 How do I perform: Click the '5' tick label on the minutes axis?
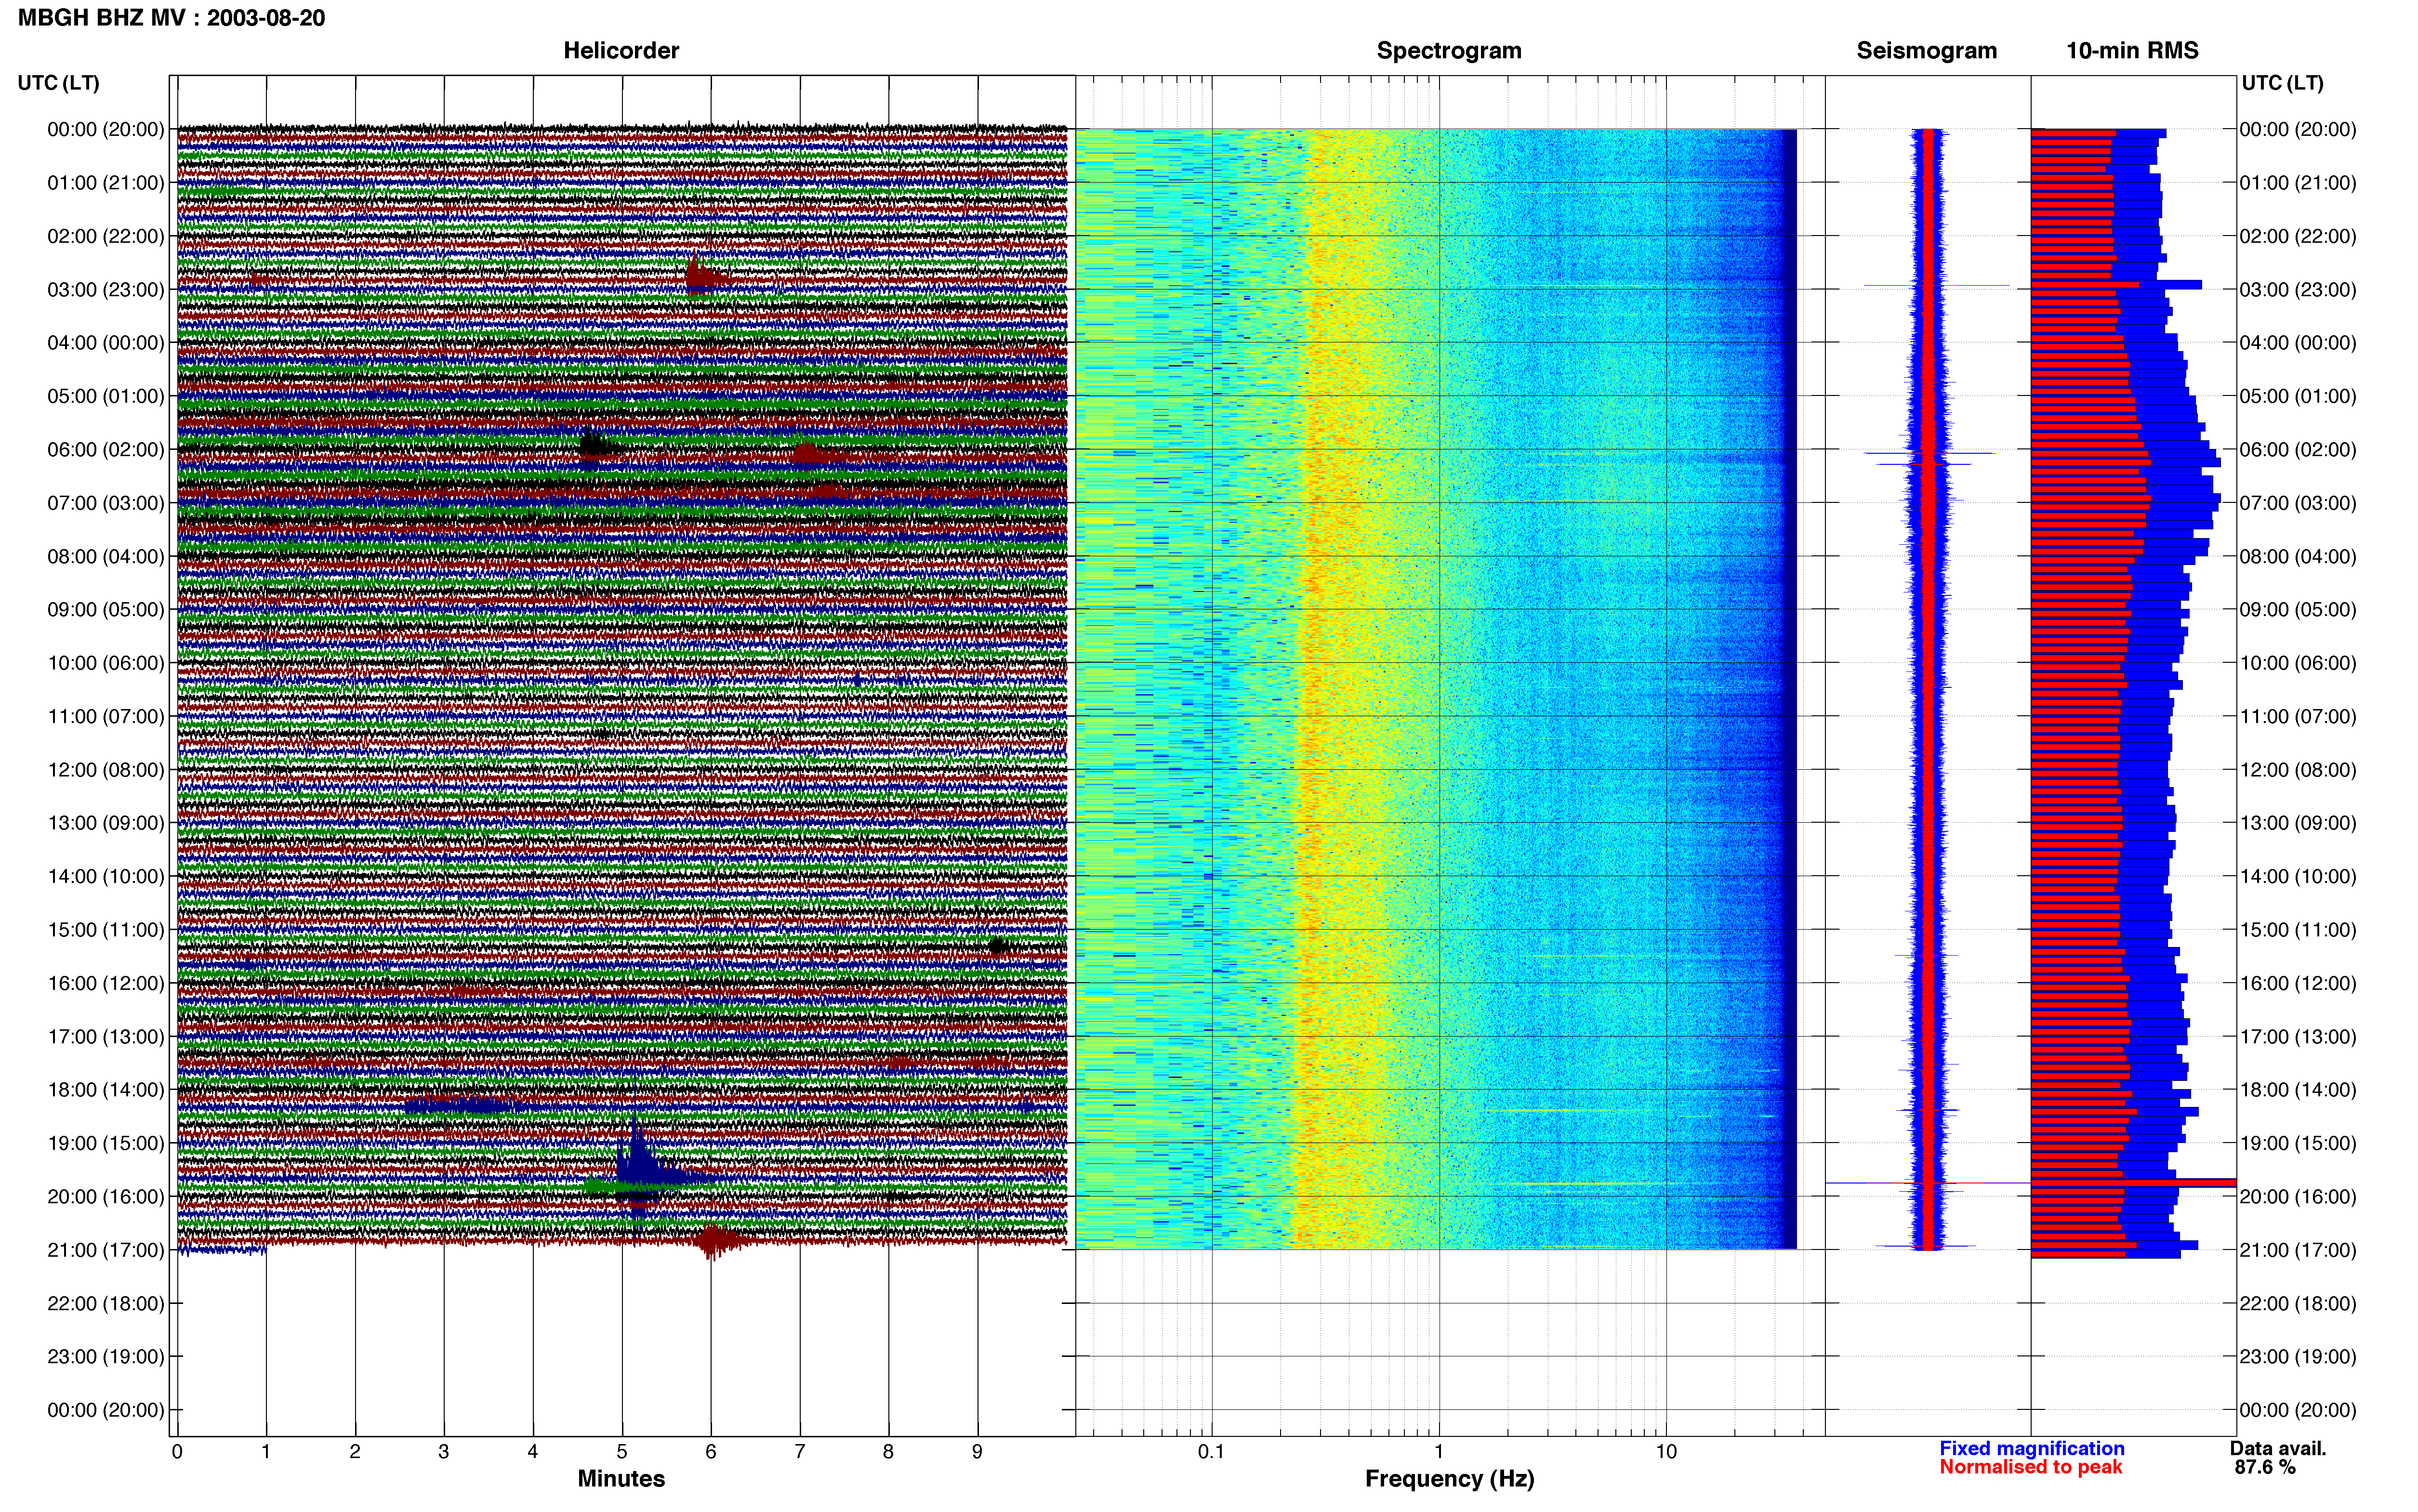click(622, 1451)
